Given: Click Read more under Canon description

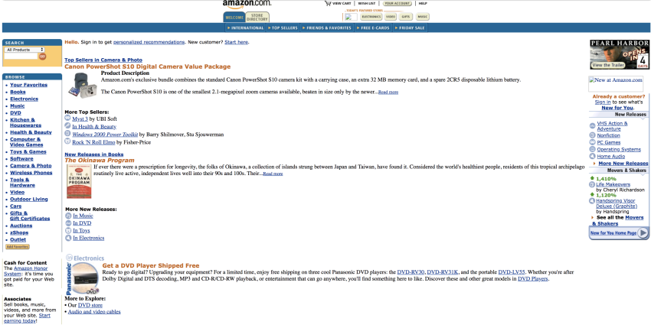Looking at the screenshot, I should click(388, 93).
